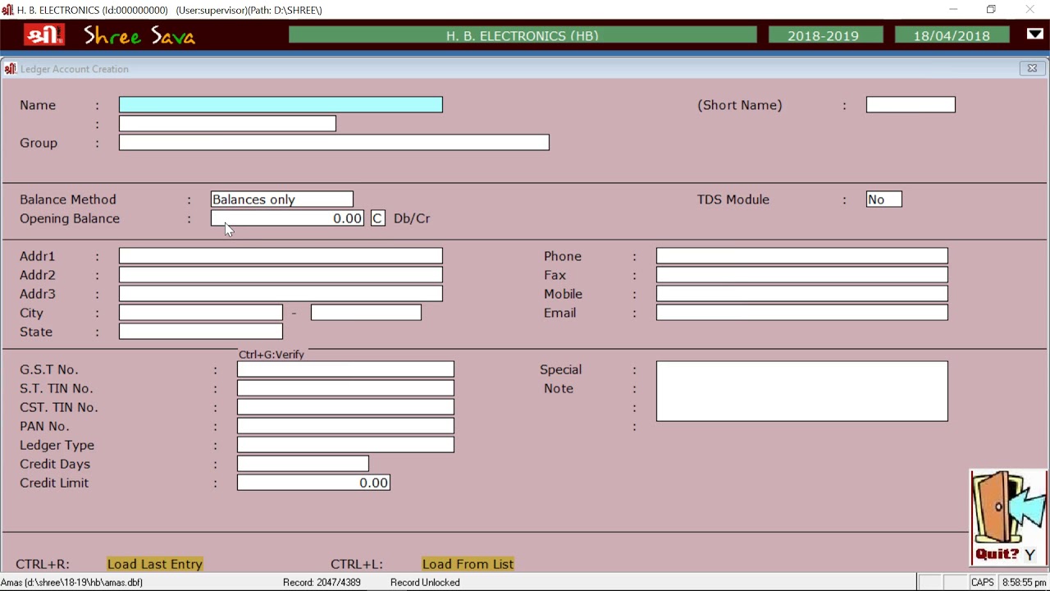
Task: Click the CAPS indicator in status bar
Action: (x=982, y=582)
